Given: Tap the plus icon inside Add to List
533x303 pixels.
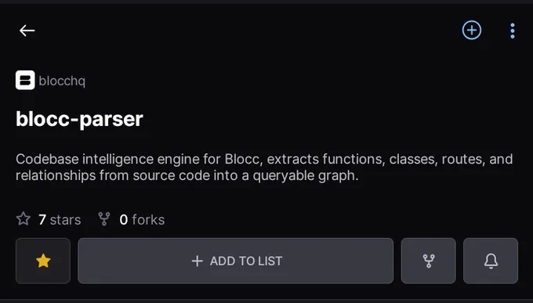Looking at the screenshot, I should pos(198,261).
